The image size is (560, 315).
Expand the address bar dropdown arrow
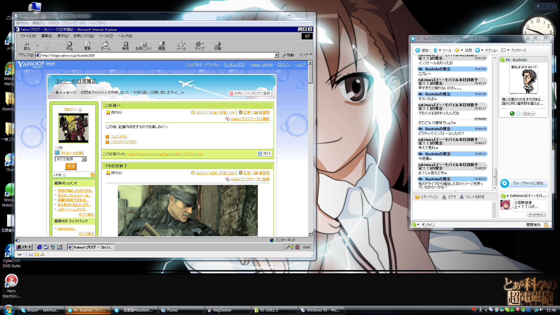point(276,55)
